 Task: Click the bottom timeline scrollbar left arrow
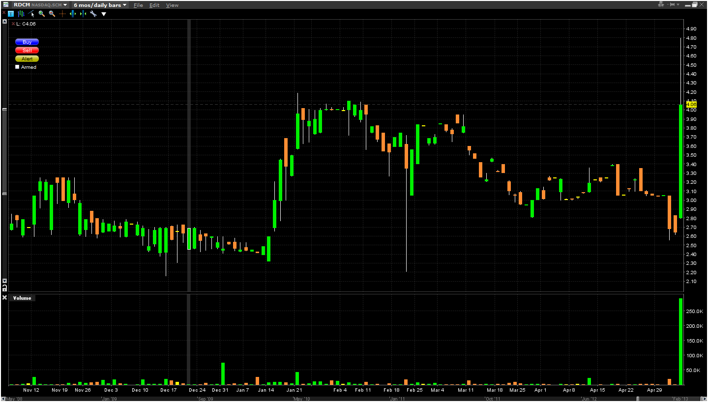(3, 399)
